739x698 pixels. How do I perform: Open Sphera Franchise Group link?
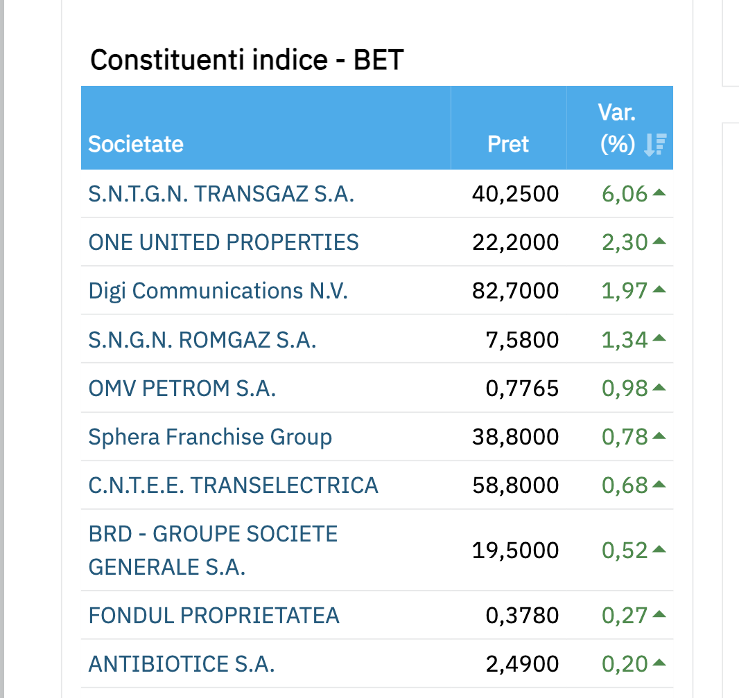(x=210, y=437)
